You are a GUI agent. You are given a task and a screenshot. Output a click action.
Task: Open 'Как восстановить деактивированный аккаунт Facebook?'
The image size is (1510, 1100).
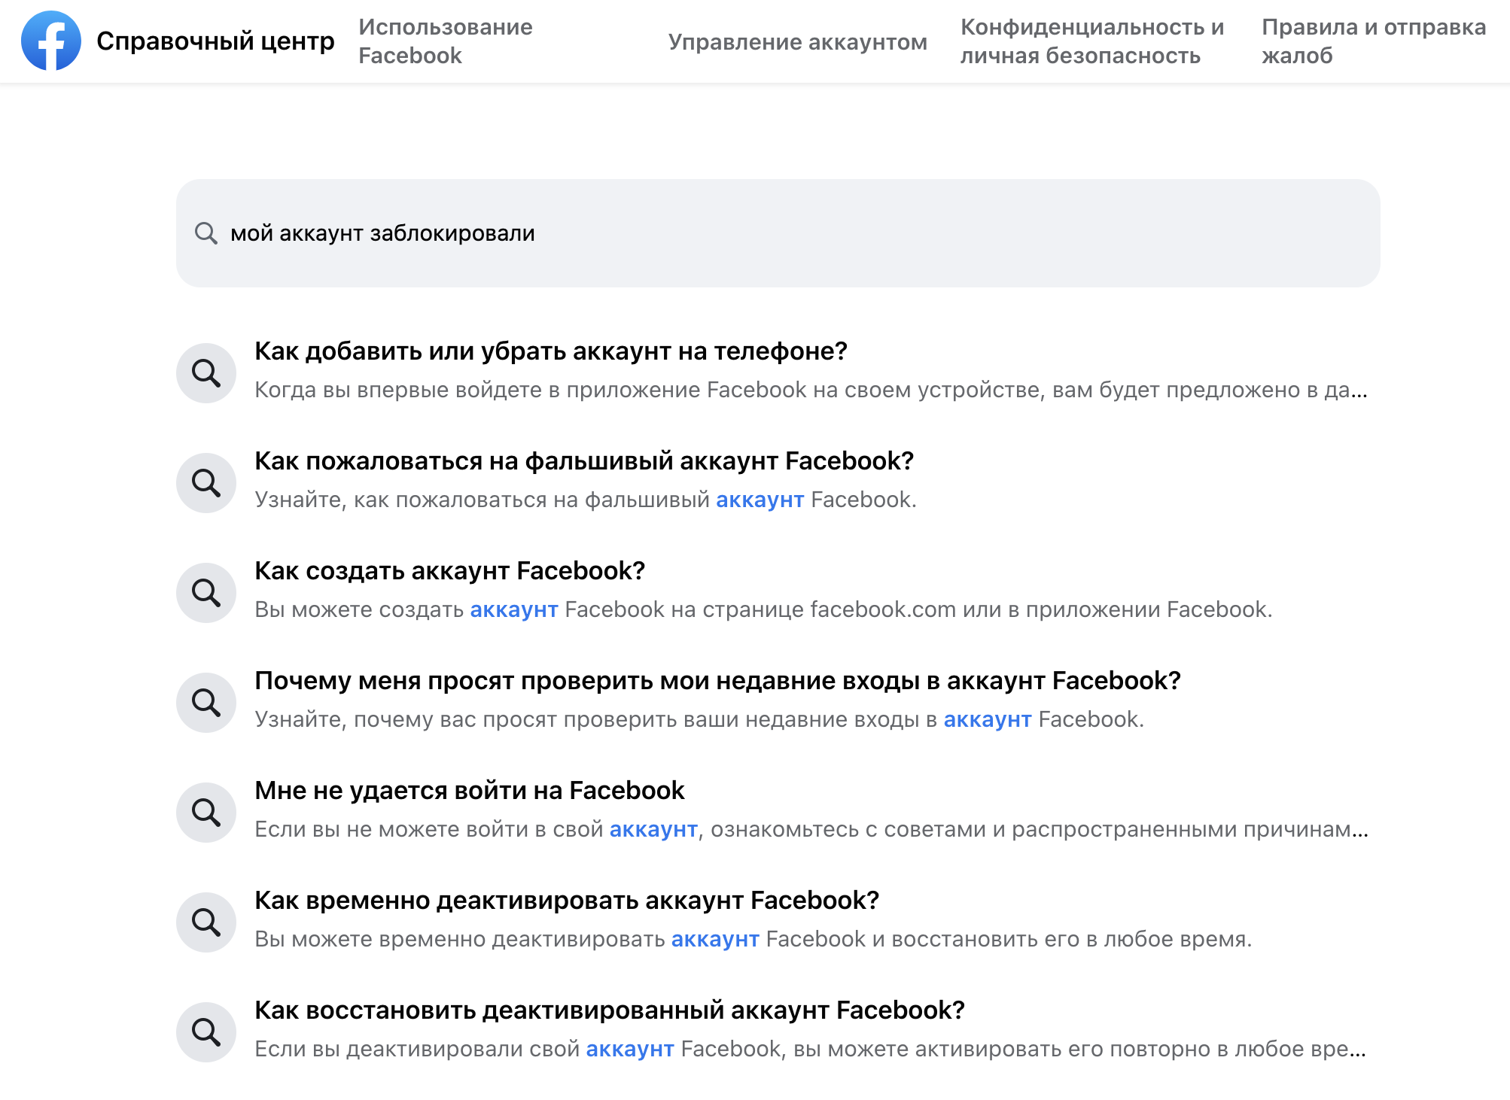[x=610, y=1010]
